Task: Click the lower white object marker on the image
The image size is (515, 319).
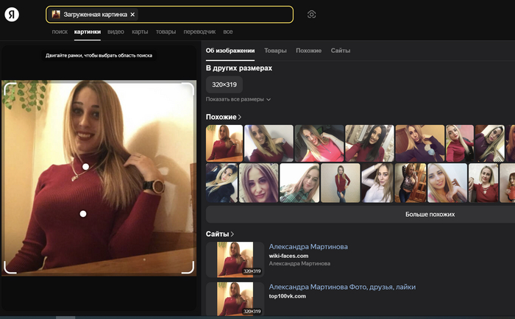Action: [83, 214]
